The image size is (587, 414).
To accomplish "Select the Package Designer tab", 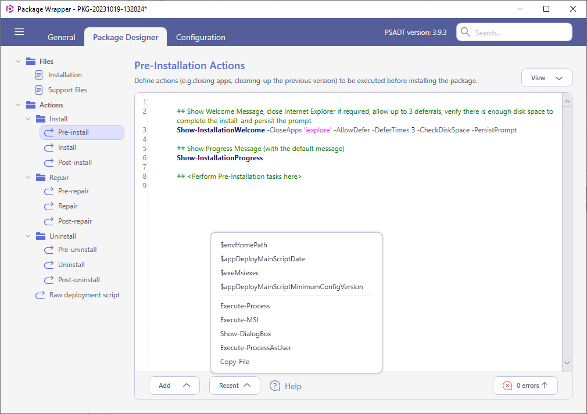I will (126, 37).
